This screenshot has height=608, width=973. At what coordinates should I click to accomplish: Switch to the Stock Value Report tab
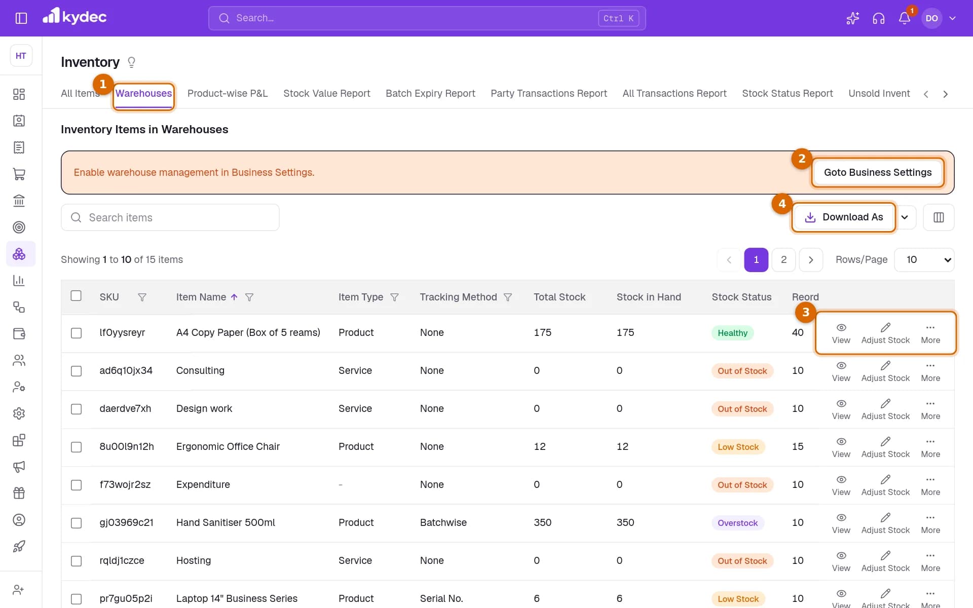[327, 93]
